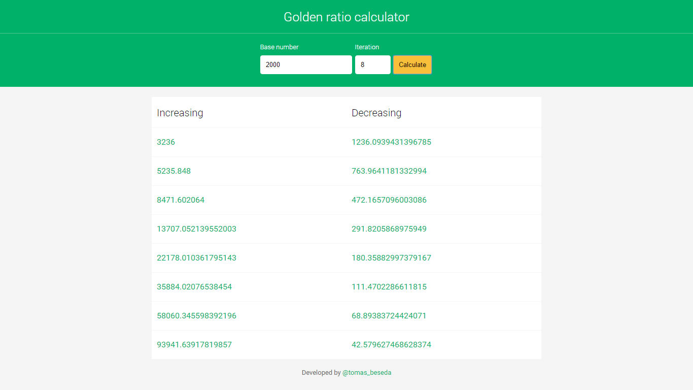
Task: Open the @tomas_beseda developer link
Action: point(368,372)
